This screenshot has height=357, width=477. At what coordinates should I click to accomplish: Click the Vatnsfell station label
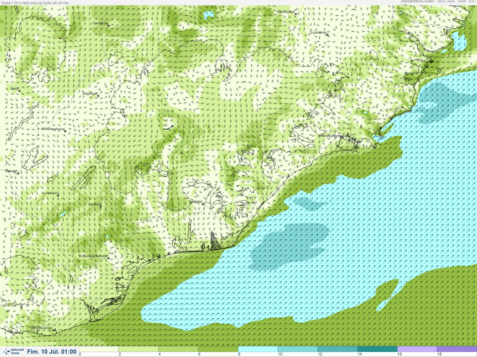click(11, 171)
